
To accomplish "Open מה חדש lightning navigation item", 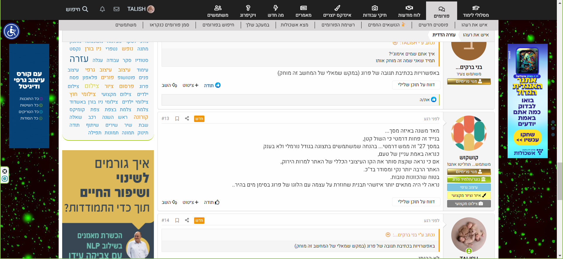I will pyautogui.click(x=276, y=11).
